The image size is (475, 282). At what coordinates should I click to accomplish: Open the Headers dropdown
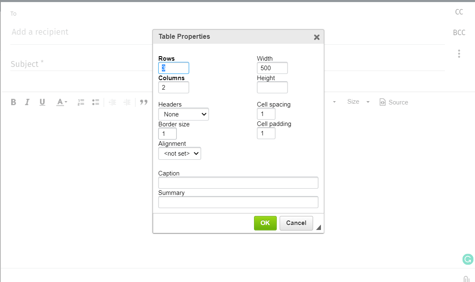tap(183, 114)
